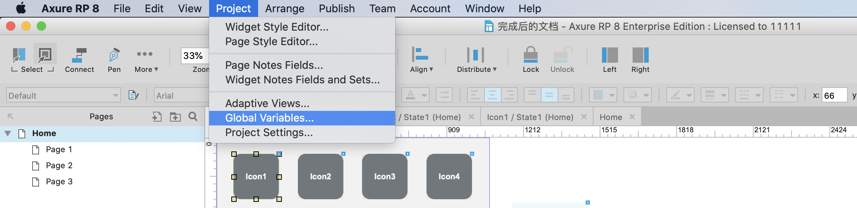857x208 pixels.
Task: Choose Global Variables from Project menu
Action: 270,118
